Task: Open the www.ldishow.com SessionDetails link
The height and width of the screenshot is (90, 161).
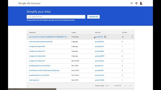Action: [44, 70]
